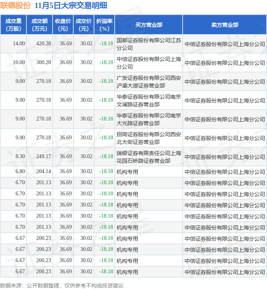The image size is (267, 289).
Task: Select 华泰证券南京大光路证券营业部 buyer cell
Action: 148,119
